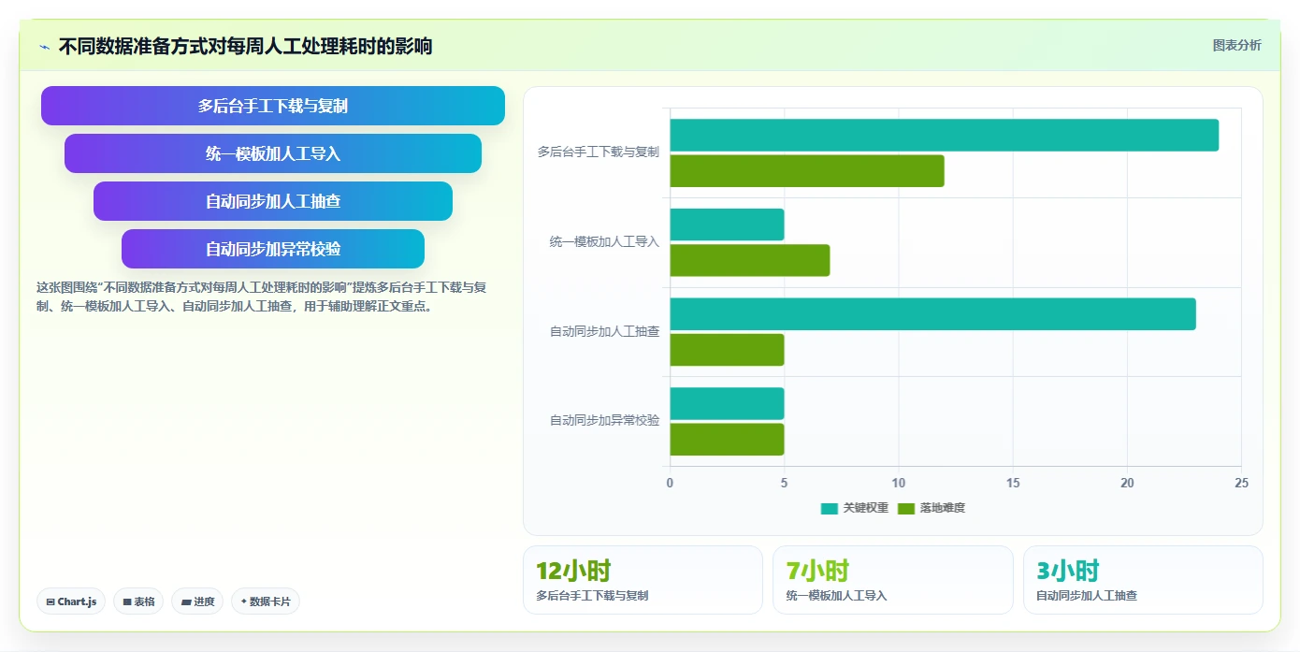Click the green bar for 自动同步加异常校验

(x=727, y=439)
